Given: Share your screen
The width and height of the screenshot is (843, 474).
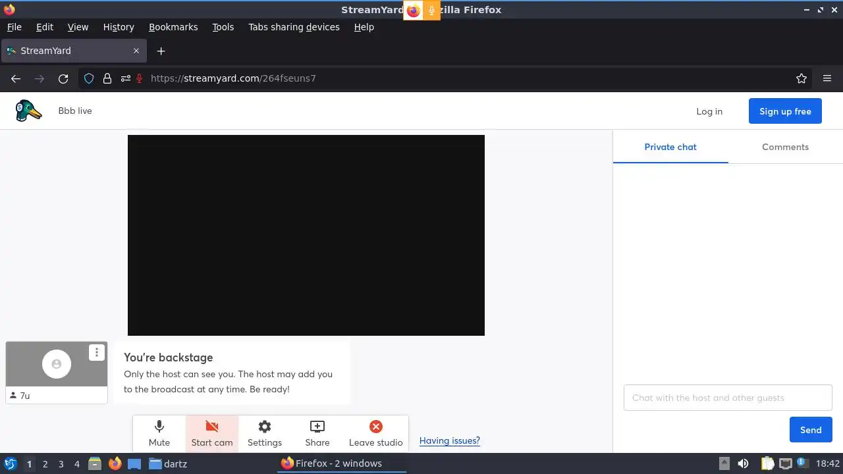Looking at the screenshot, I should 317,434.
